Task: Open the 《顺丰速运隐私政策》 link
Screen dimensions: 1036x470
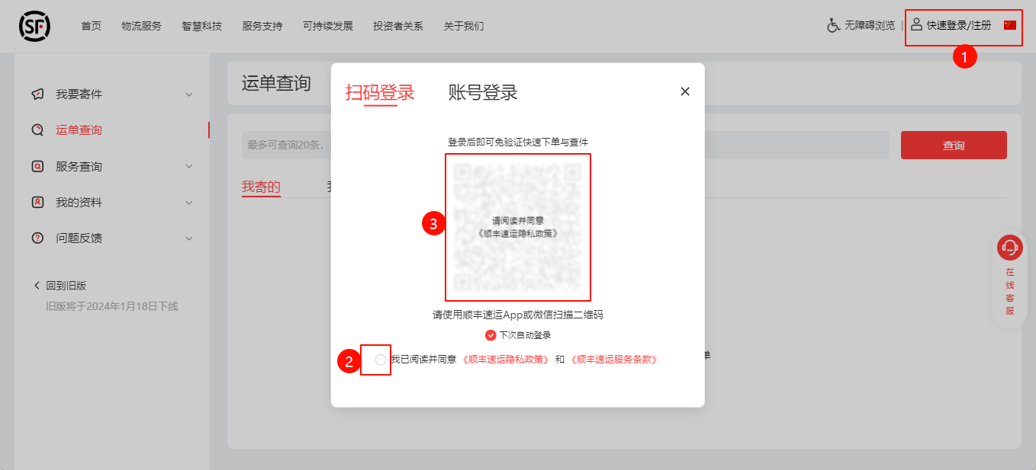Action: 506,360
